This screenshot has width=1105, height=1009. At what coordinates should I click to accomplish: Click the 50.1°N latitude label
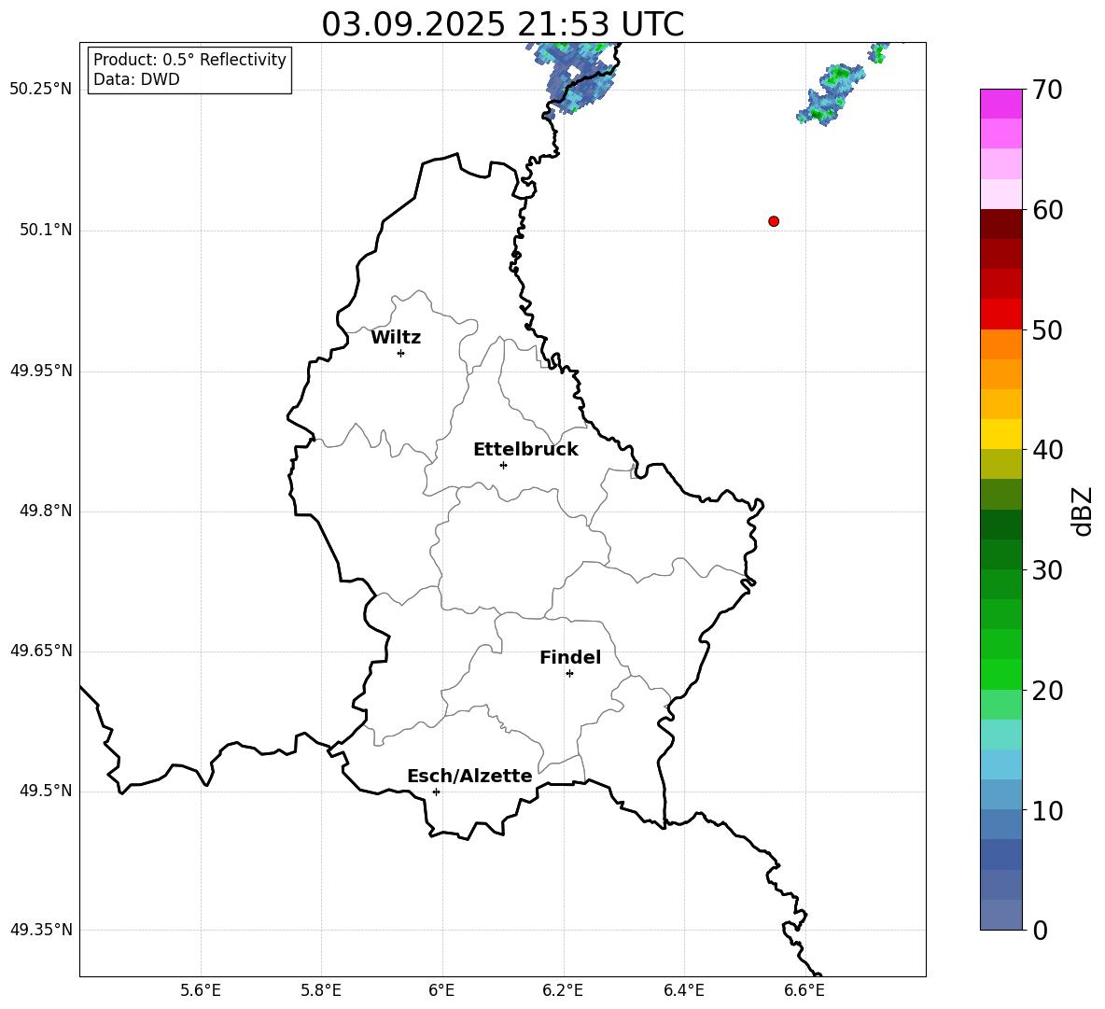46,231
